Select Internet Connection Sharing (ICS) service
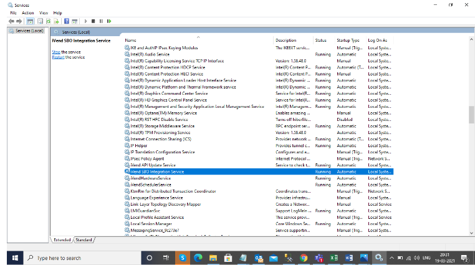 pyautogui.click(x=259, y=139)
